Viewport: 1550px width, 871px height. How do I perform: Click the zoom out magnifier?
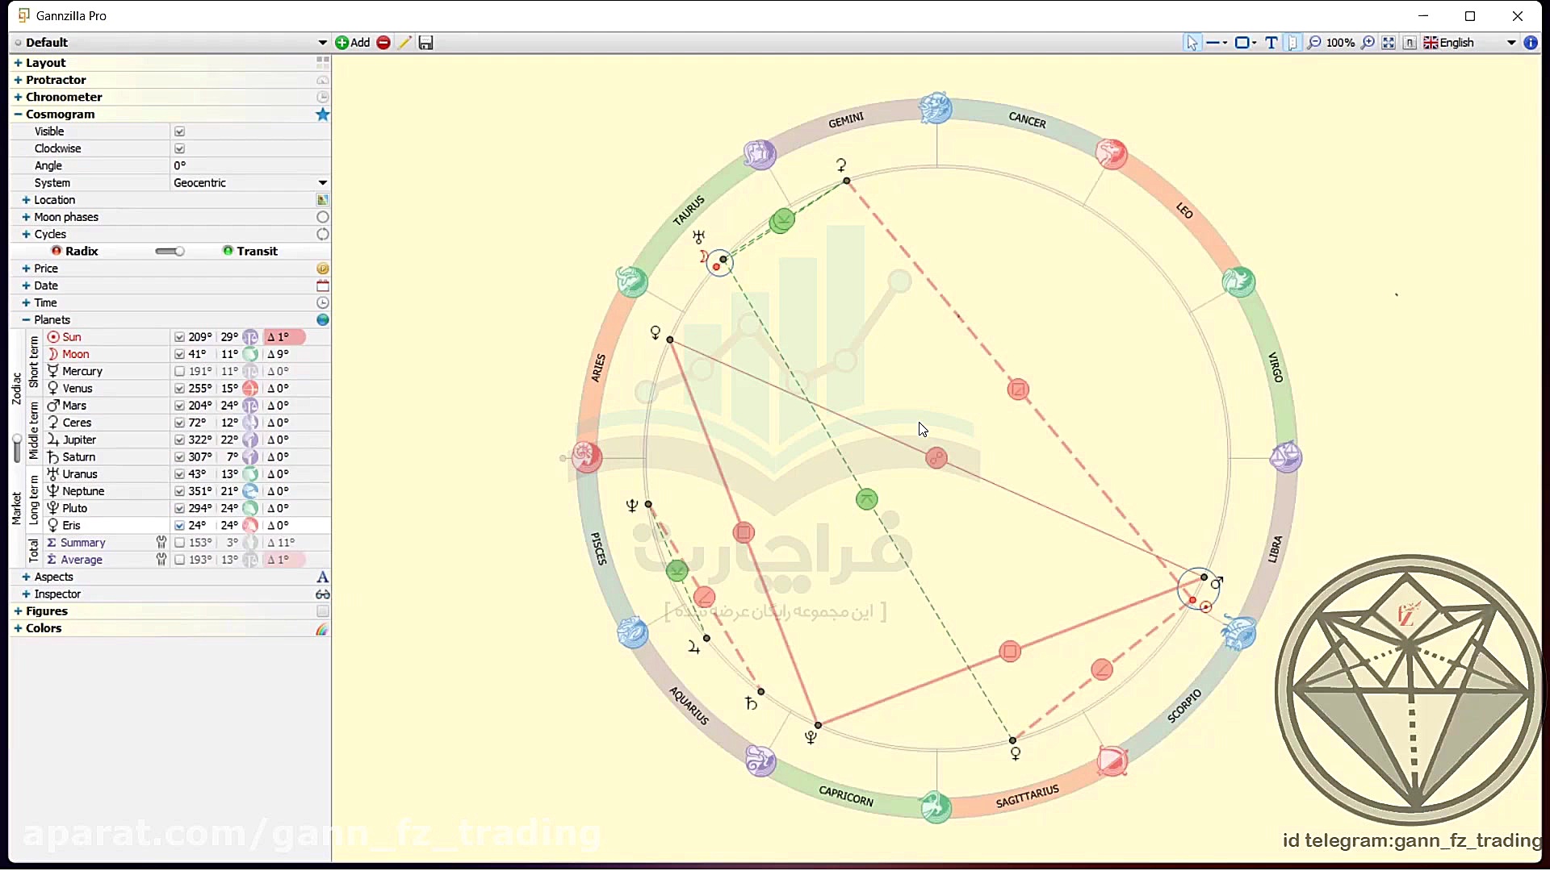tap(1314, 43)
